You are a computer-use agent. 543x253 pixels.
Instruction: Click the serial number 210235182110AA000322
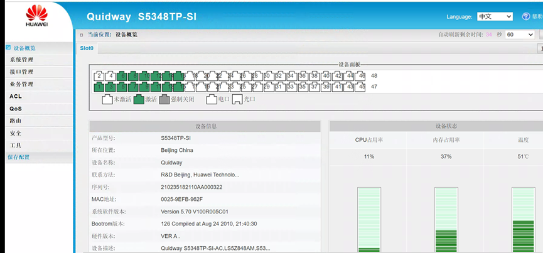(x=192, y=187)
